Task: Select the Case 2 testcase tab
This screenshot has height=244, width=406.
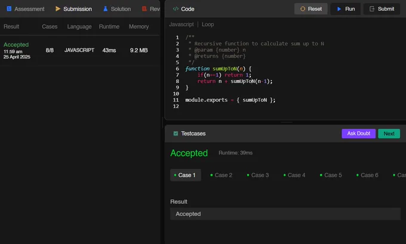Action: [x=222, y=175]
